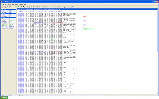Screen dimensions: 159x99
Task: Click the scroll down arrow of the hex view
Action: [x=157, y=93]
